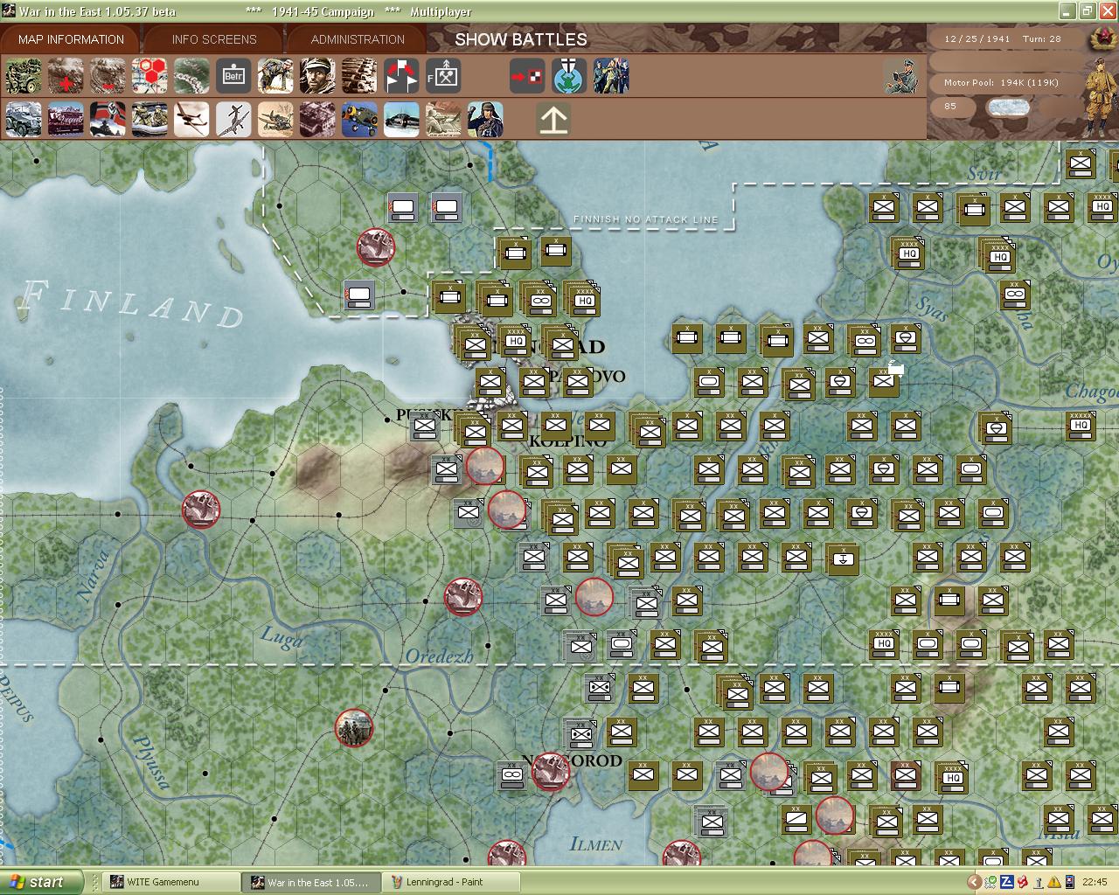Click the red train toolbar icon
The image size is (1119, 895).
coord(66,120)
